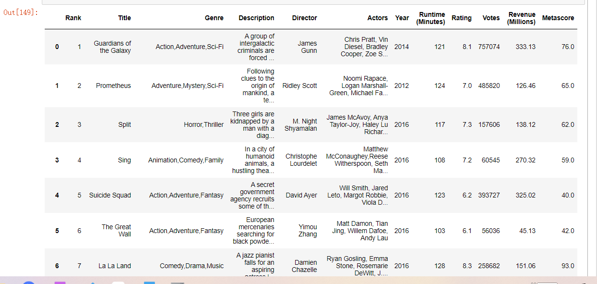Click revenue value 45.13
The height and width of the screenshot is (284, 597).
click(527, 231)
